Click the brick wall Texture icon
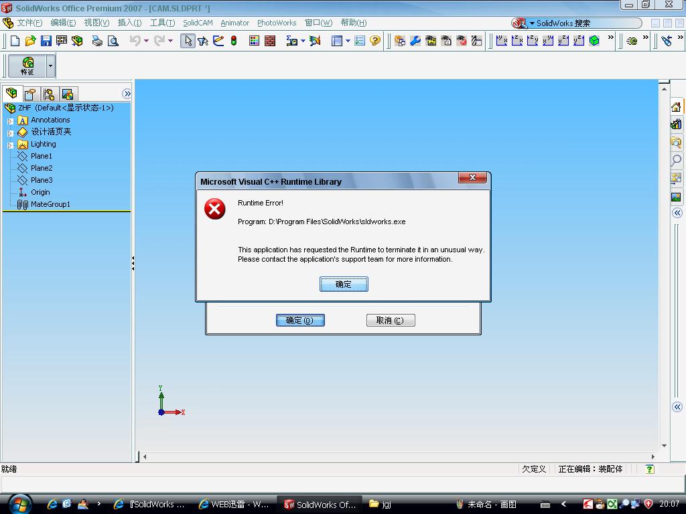 pos(270,41)
